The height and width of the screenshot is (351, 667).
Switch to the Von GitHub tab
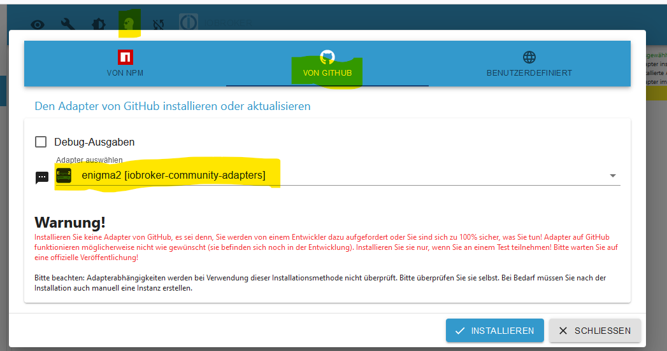pos(327,64)
